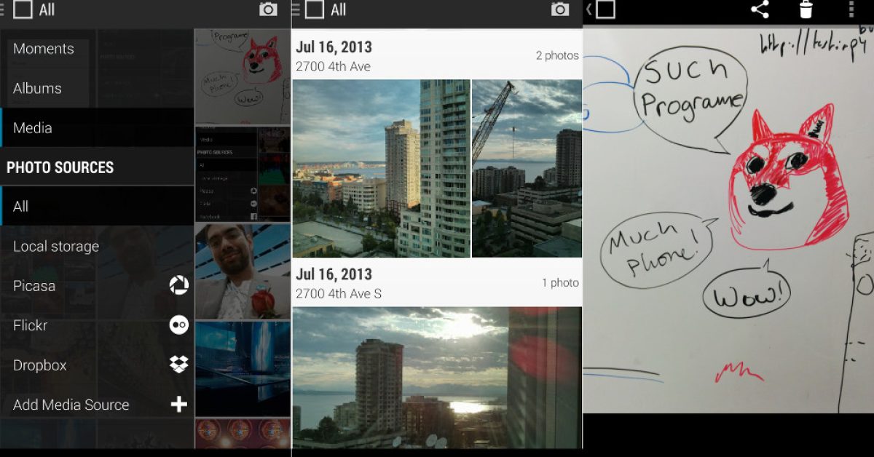The width and height of the screenshot is (874, 457).
Task: Open the three-dot overflow menu
Action: [x=851, y=9]
